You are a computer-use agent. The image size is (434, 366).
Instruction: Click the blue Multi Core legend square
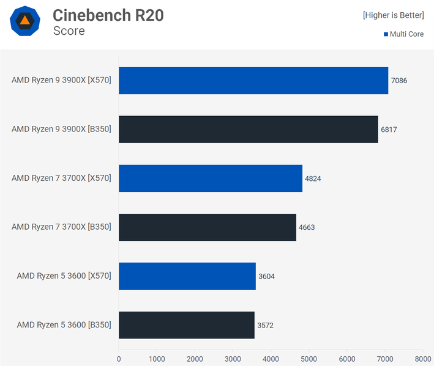point(386,34)
